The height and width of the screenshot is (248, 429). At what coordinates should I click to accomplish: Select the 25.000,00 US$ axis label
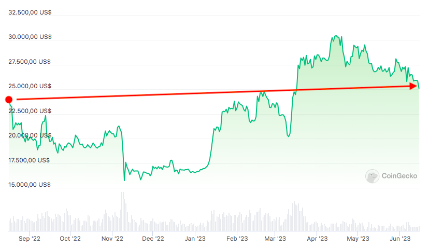tap(30, 86)
